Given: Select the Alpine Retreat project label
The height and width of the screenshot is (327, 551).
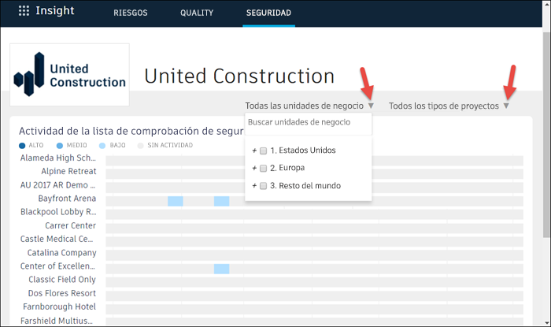Looking at the screenshot, I should (x=68, y=171).
